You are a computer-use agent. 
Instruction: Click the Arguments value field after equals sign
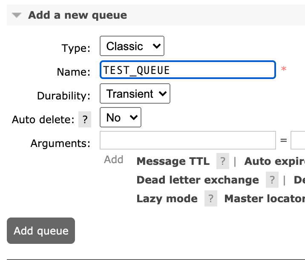click(298, 140)
